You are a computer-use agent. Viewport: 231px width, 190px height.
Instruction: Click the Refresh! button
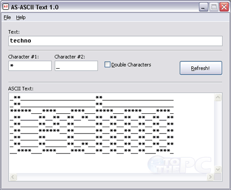coord(201,68)
